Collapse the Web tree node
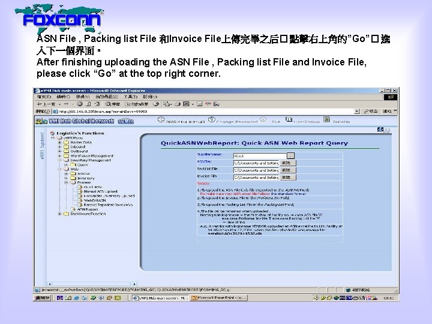 (x=59, y=169)
